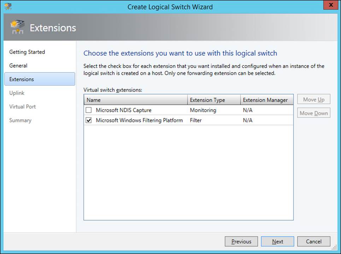Click the Monitoring extension type cell
Screen dimensions: 341x254
click(x=203, y=110)
